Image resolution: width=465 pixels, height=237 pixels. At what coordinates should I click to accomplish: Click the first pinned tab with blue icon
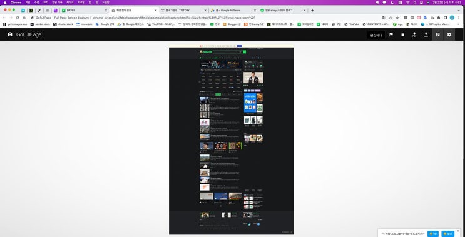click(x=23, y=11)
